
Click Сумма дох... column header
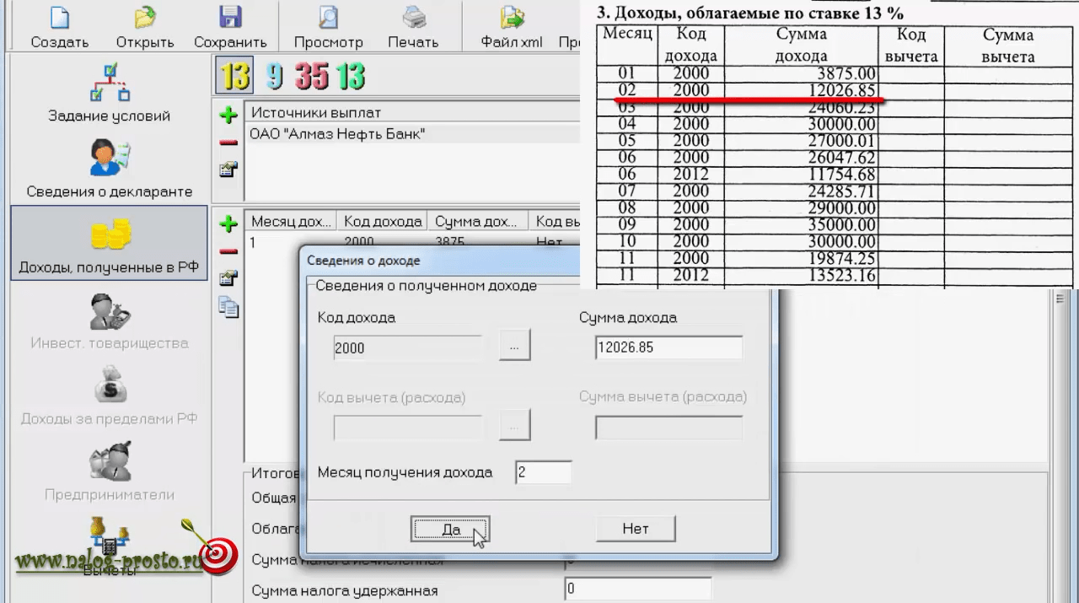[x=477, y=221]
